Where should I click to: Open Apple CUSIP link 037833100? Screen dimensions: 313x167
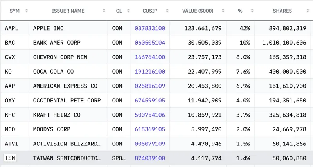150,28
